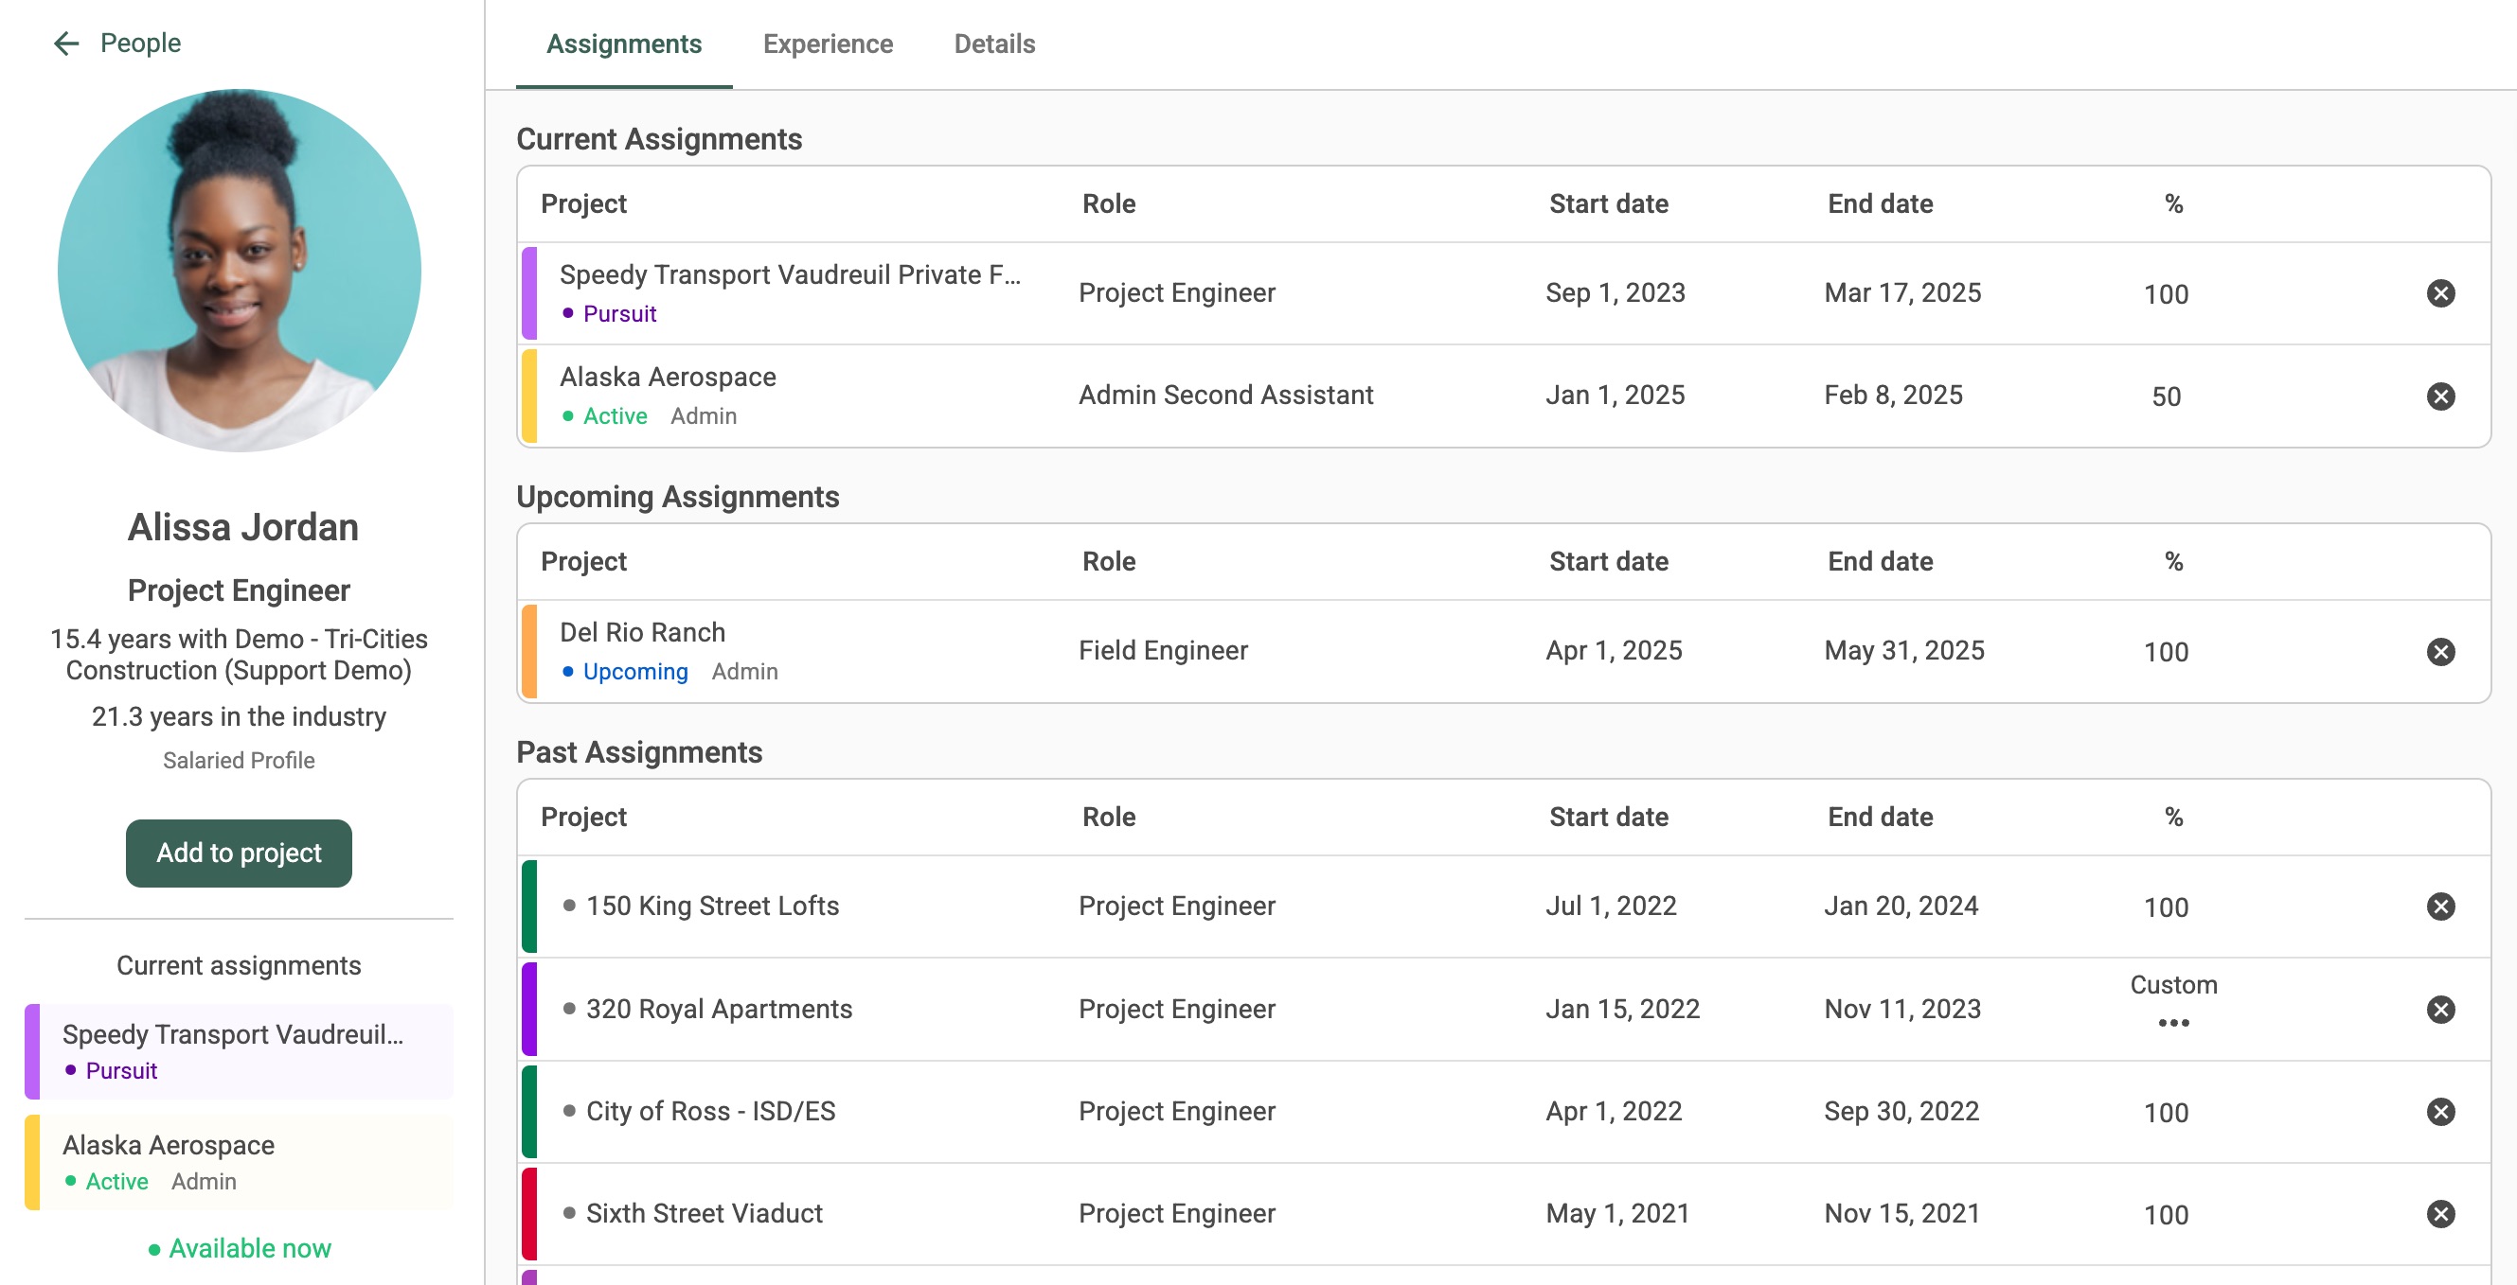Screen dimensions: 2517x1285
Task: Click the Feb 8, 2025 end date
Action: (x=1893, y=395)
